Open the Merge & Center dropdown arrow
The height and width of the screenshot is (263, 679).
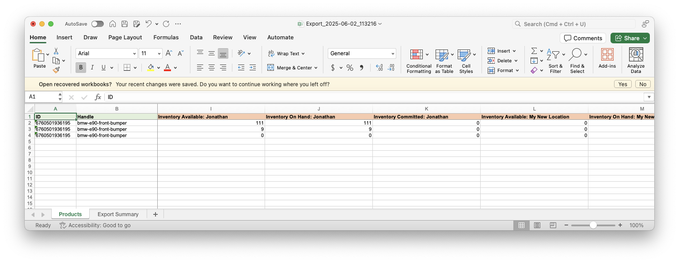coord(316,68)
